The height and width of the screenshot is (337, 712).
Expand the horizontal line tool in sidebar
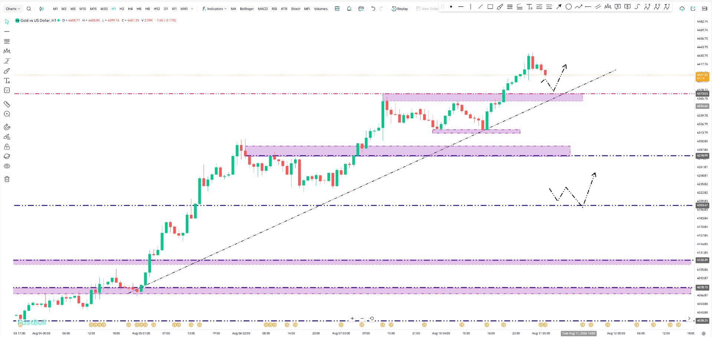pyautogui.click(x=7, y=31)
